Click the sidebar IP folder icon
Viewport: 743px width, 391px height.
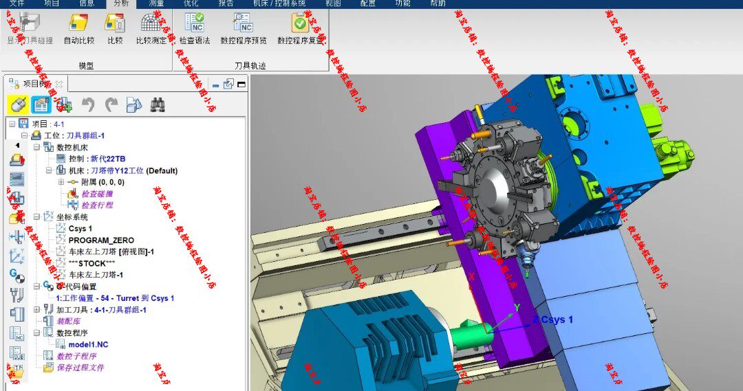pyautogui.click(x=17, y=372)
